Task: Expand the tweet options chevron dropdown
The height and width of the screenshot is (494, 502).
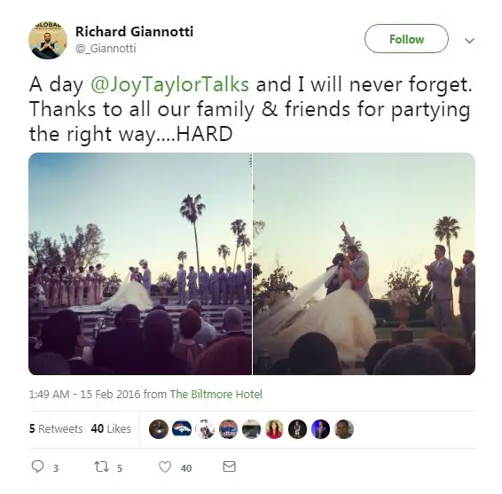Action: tap(469, 41)
